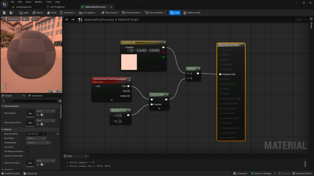314x176 pixels.
Task: Uncheck Cast Ray Traced Shadows checkbox
Action: 27,156
